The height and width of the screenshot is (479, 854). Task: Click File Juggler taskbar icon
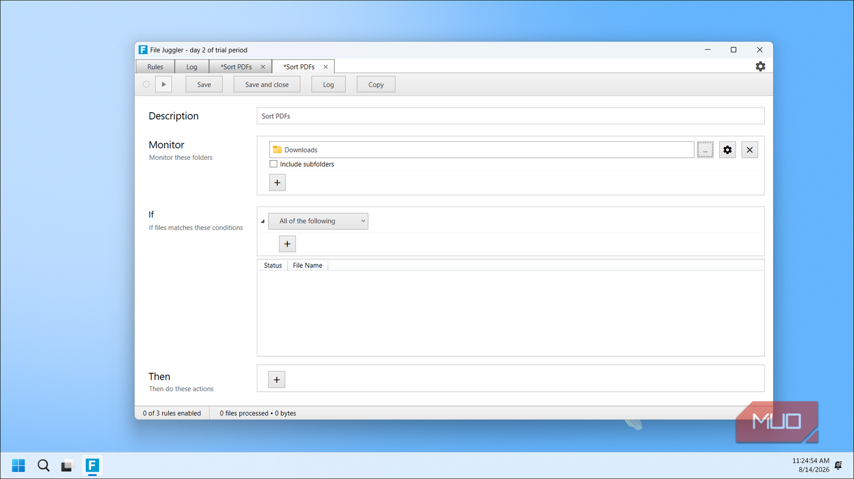pyautogui.click(x=92, y=465)
